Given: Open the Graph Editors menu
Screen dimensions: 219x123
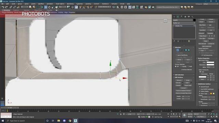Looking at the screenshot, I should pyautogui.click(x=60, y=4).
